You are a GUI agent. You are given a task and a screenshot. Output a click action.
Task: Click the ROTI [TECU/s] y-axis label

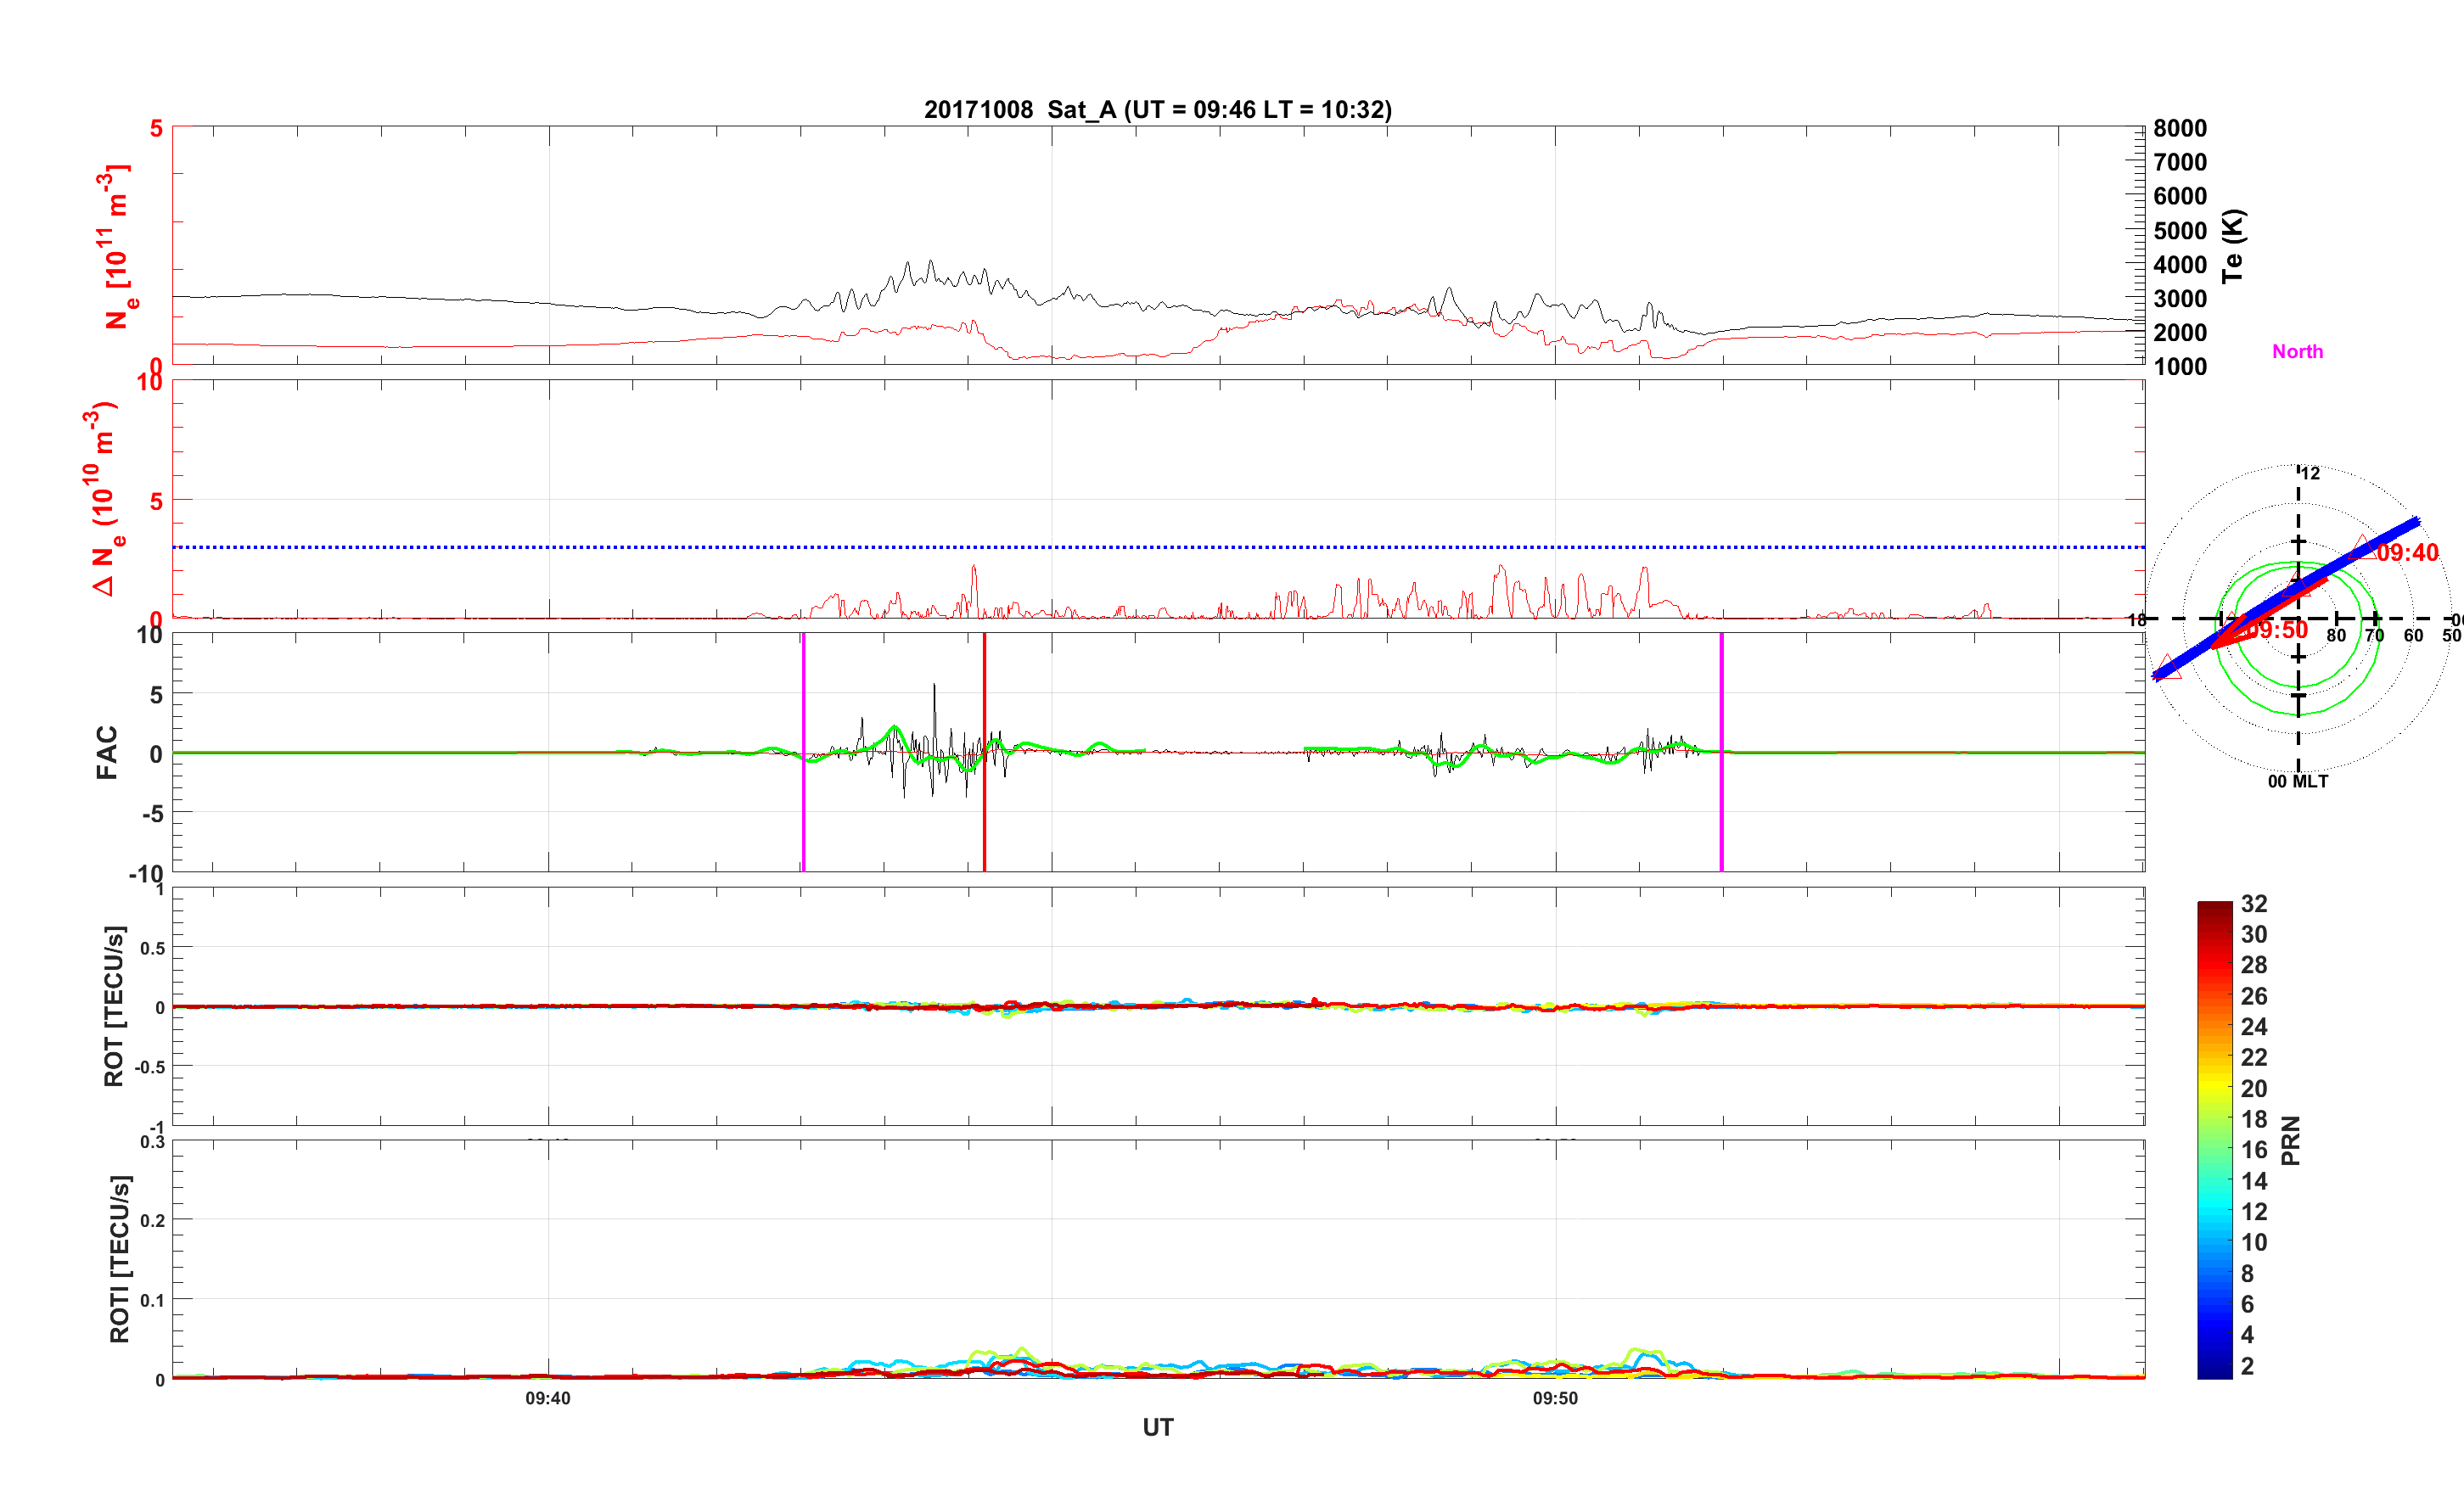point(119,1259)
